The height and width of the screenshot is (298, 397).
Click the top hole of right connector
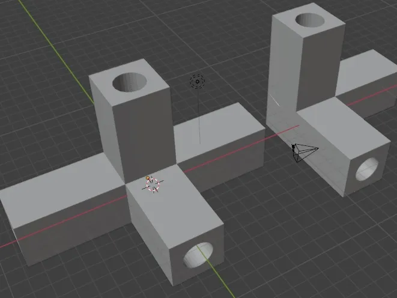tap(310, 20)
